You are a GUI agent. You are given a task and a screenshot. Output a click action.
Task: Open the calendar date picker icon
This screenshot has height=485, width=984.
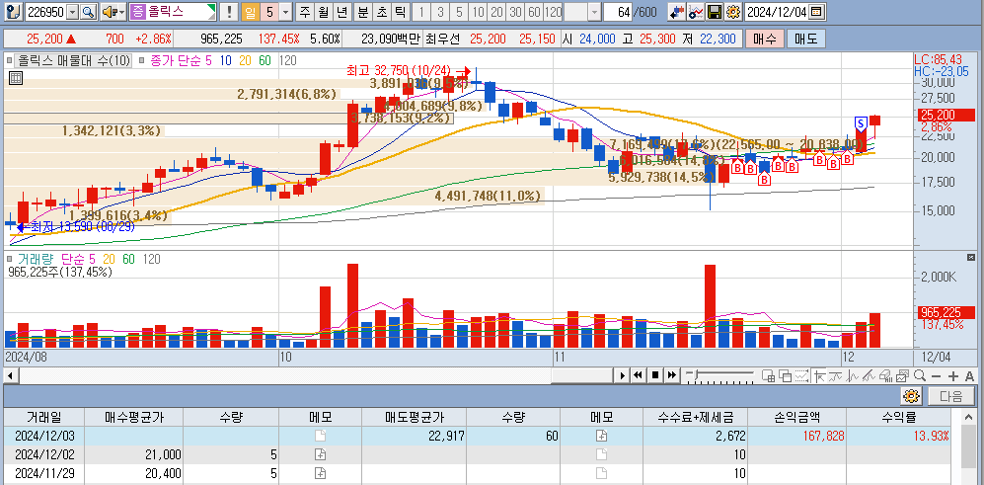click(816, 11)
